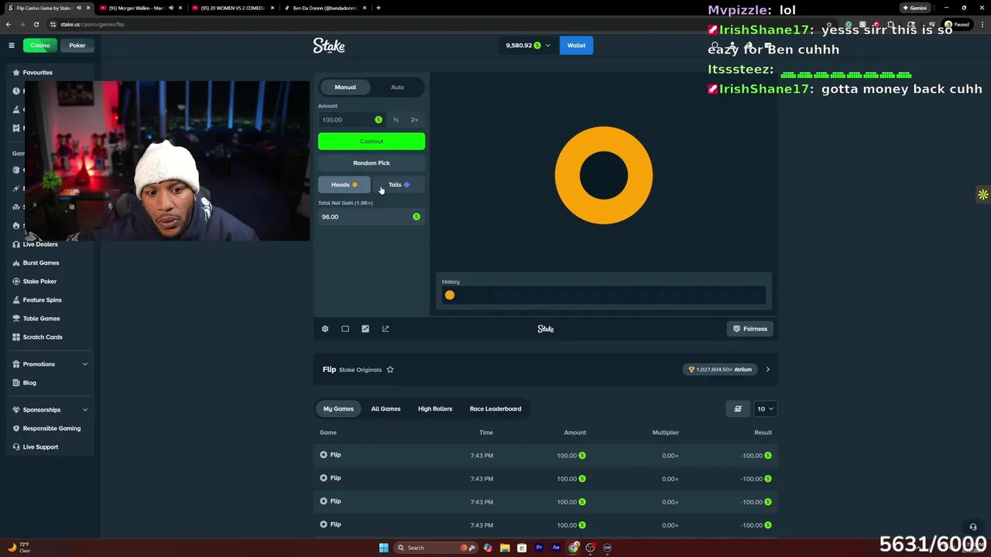
Task: Open File Explorer from the taskbar
Action: click(505, 548)
